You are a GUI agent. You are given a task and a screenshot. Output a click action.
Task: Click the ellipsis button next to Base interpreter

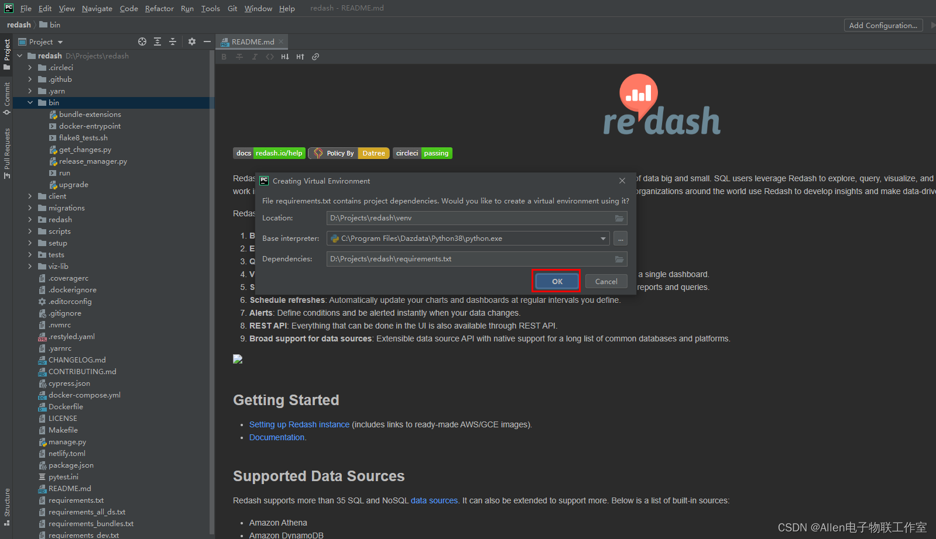point(620,239)
